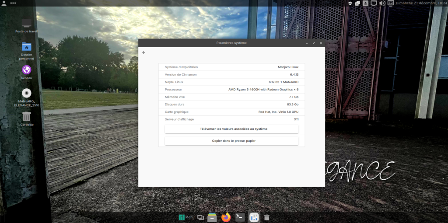Viewport: 448px width, 223px height.
Task: Click the network connection icon in panel
Action: 374,3
